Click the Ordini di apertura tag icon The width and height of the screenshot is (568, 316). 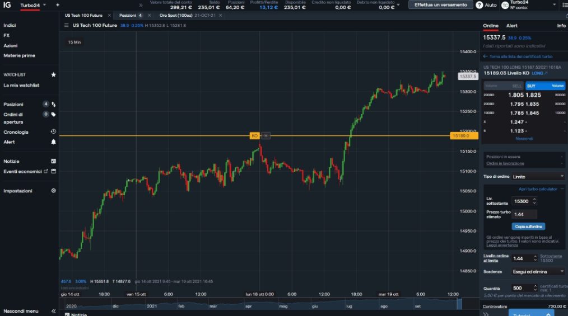54,114
